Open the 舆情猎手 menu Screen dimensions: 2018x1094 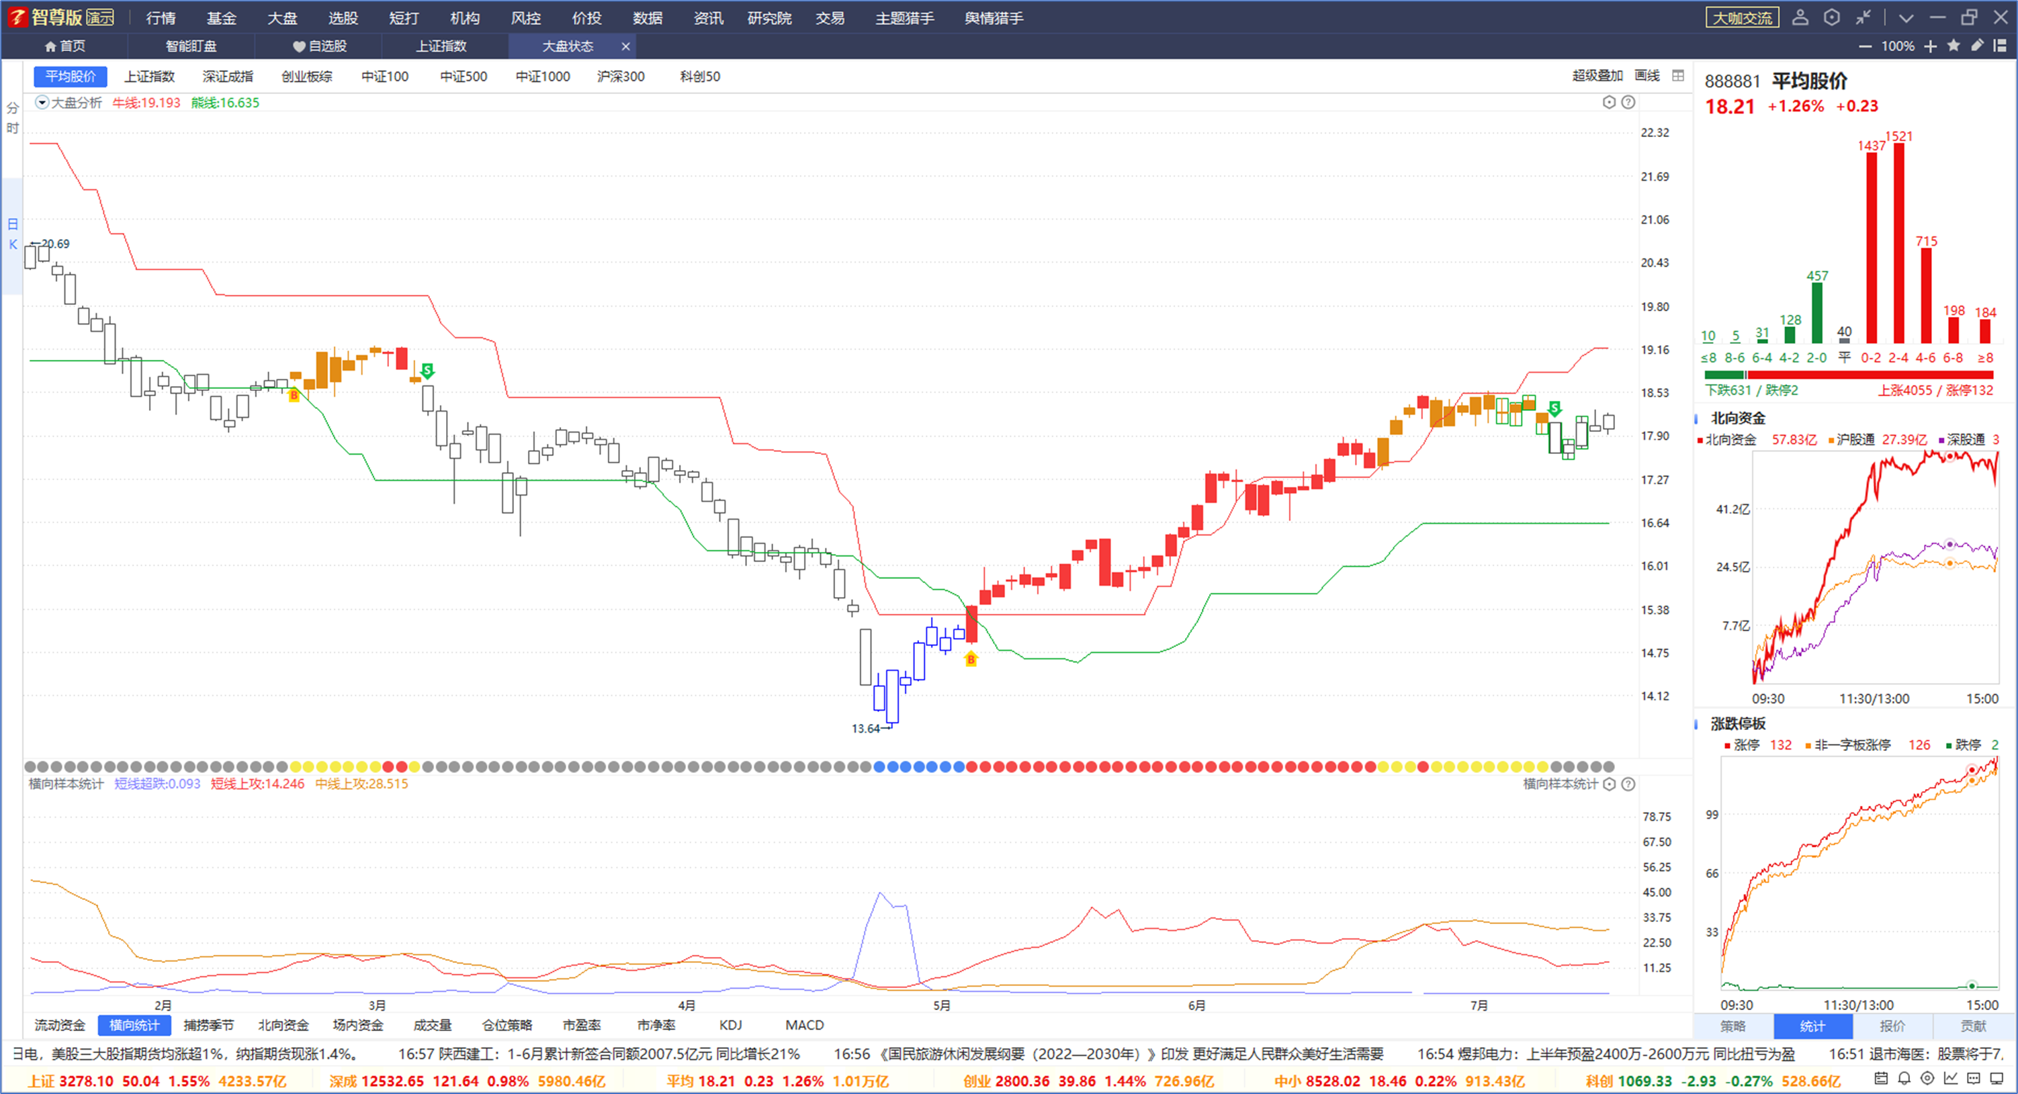pos(994,18)
